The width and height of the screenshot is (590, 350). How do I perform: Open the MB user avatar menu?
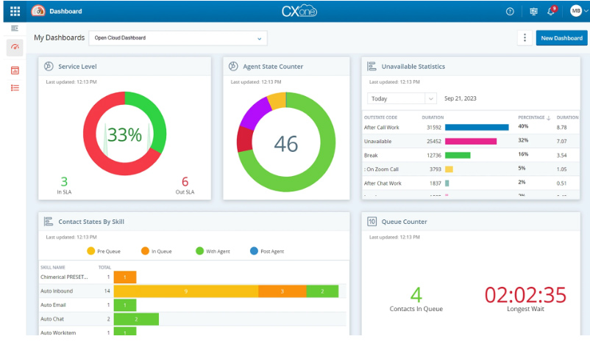click(576, 11)
